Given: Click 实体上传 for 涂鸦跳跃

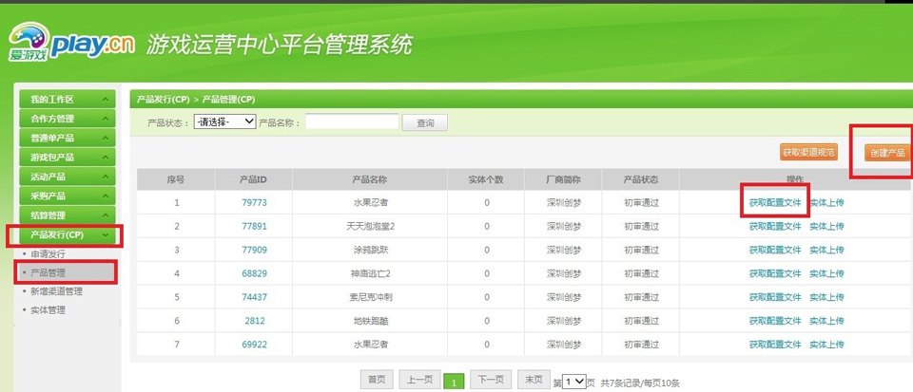Looking at the screenshot, I should coord(826,251).
